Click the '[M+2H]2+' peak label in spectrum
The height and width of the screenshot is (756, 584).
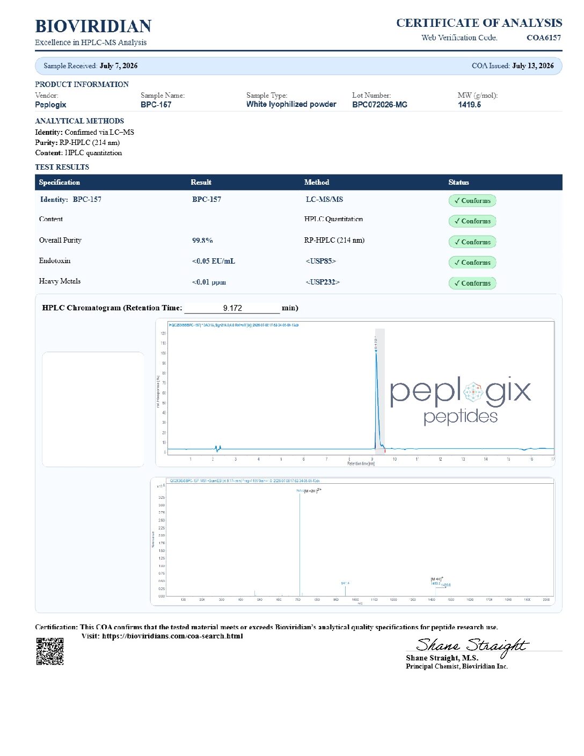point(312,490)
